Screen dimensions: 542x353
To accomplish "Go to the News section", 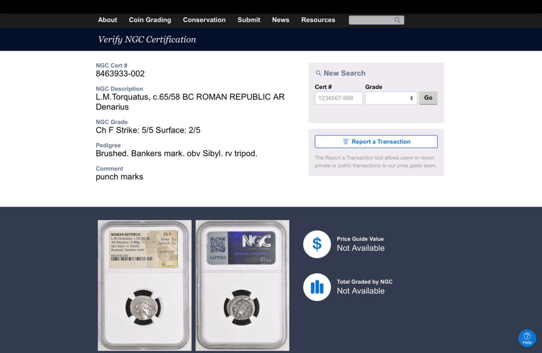I will 281,20.
